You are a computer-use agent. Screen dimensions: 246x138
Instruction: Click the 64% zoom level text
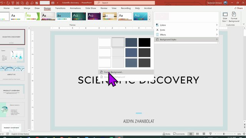[239, 134]
